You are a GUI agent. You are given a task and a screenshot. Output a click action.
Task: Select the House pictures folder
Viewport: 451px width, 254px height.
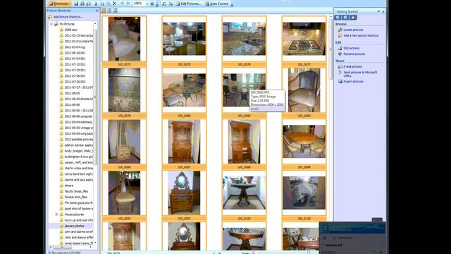[x=72, y=214]
